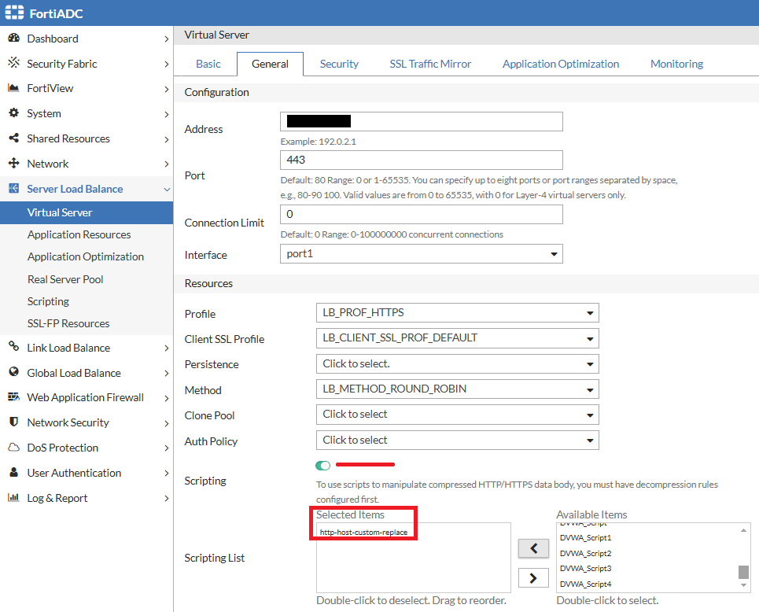Image resolution: width=759 pixels, height=612 pixels.
Task: Click the Shared Resources share icon
Action: [13, 138]
